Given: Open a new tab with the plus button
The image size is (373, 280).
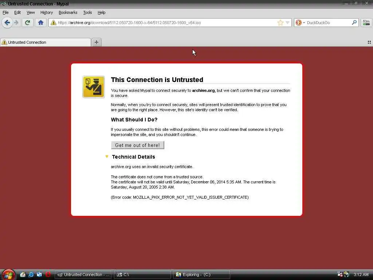Looking at the screenshot, I should [x=96, y=42].
